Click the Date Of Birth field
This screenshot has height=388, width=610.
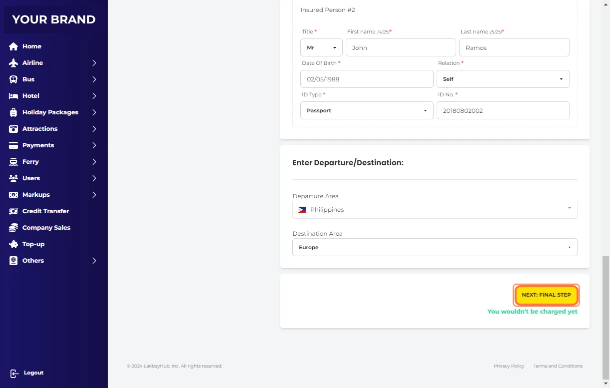(x=366, y=79)
